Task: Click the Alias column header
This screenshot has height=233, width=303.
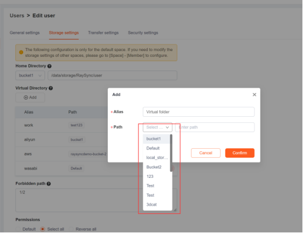Action: [28, 112]
